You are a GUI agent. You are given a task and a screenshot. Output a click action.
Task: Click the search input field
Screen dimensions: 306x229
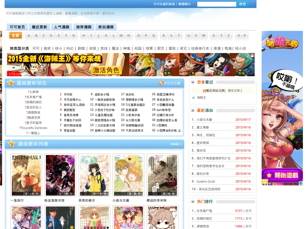tap(217, 4)
